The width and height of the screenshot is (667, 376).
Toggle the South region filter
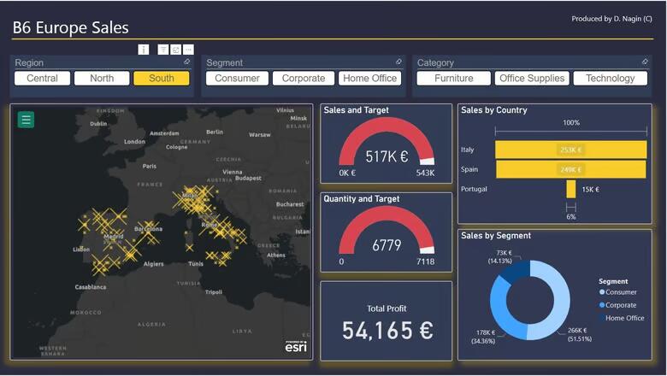coord(161,79)
